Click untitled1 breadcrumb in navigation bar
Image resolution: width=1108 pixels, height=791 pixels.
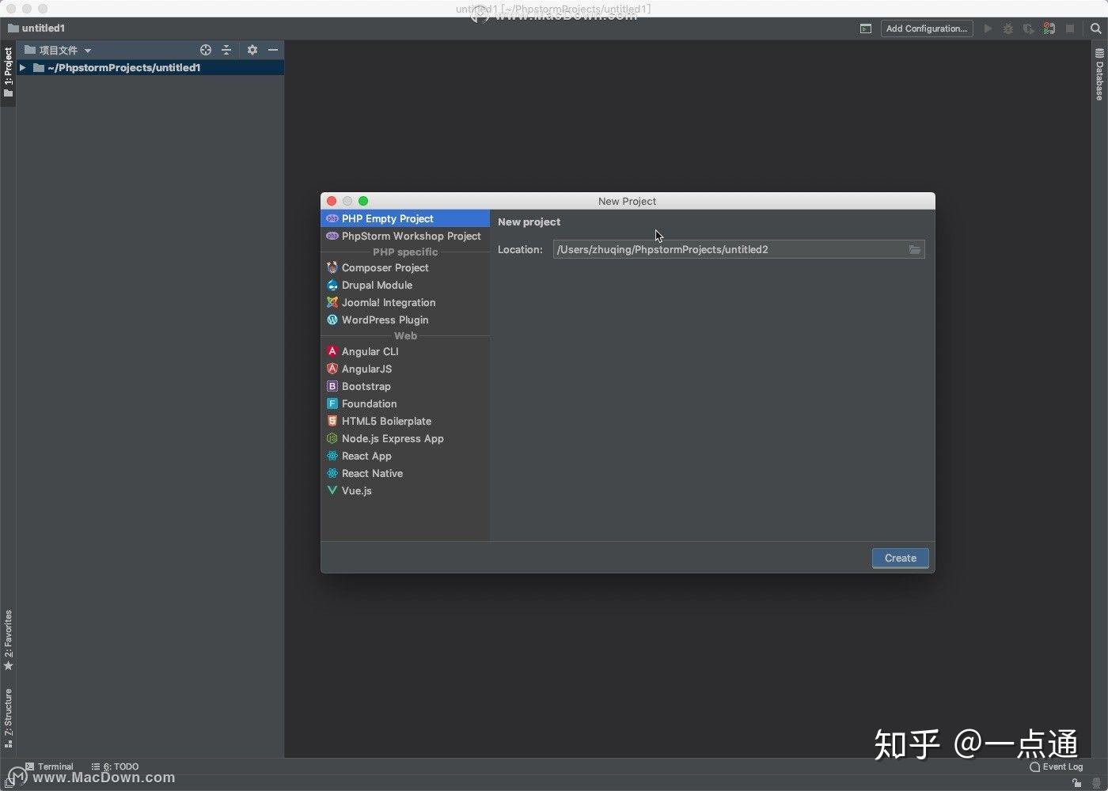[36, 28]
